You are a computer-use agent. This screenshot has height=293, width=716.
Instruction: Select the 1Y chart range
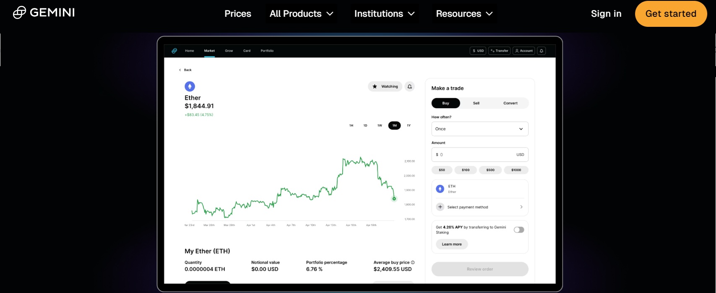pyautogui.click(x=409, y=125)
